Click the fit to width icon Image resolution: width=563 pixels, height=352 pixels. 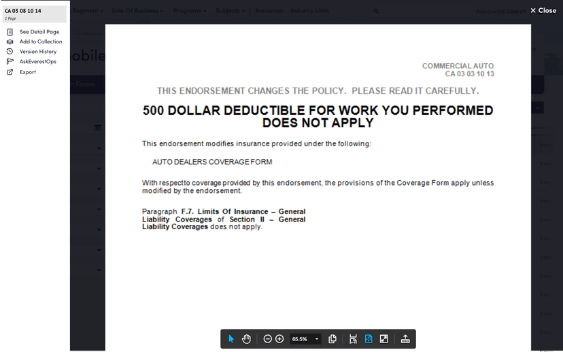coord(353,338)
